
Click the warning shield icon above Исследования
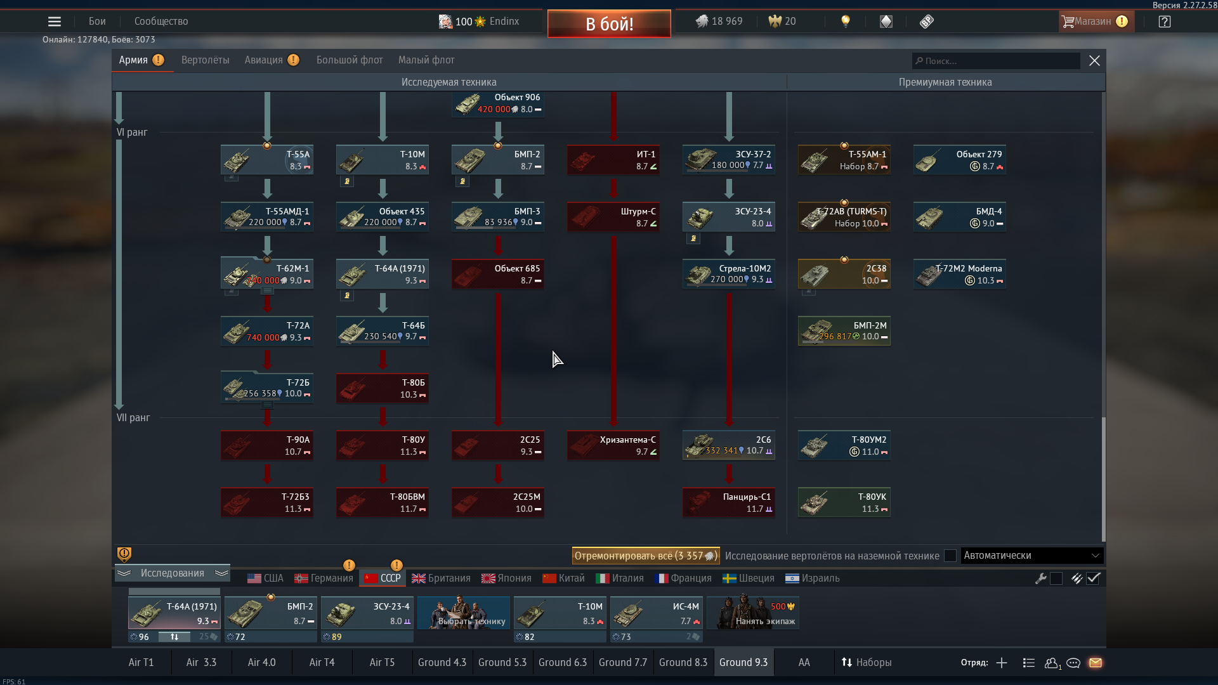click(x=124, y=555)
